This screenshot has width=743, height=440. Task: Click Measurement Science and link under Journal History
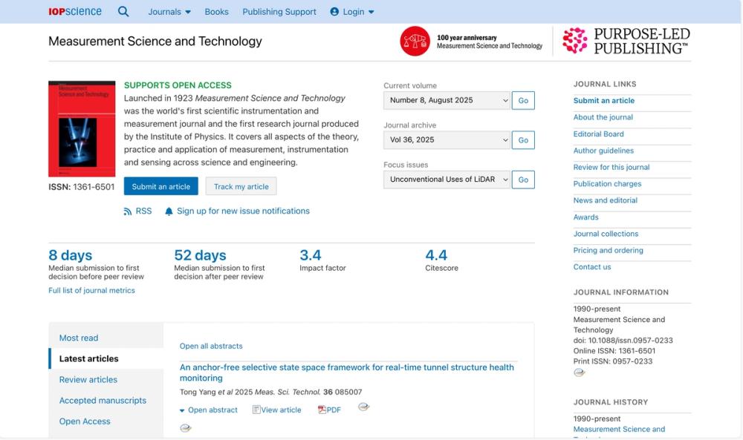619,429
